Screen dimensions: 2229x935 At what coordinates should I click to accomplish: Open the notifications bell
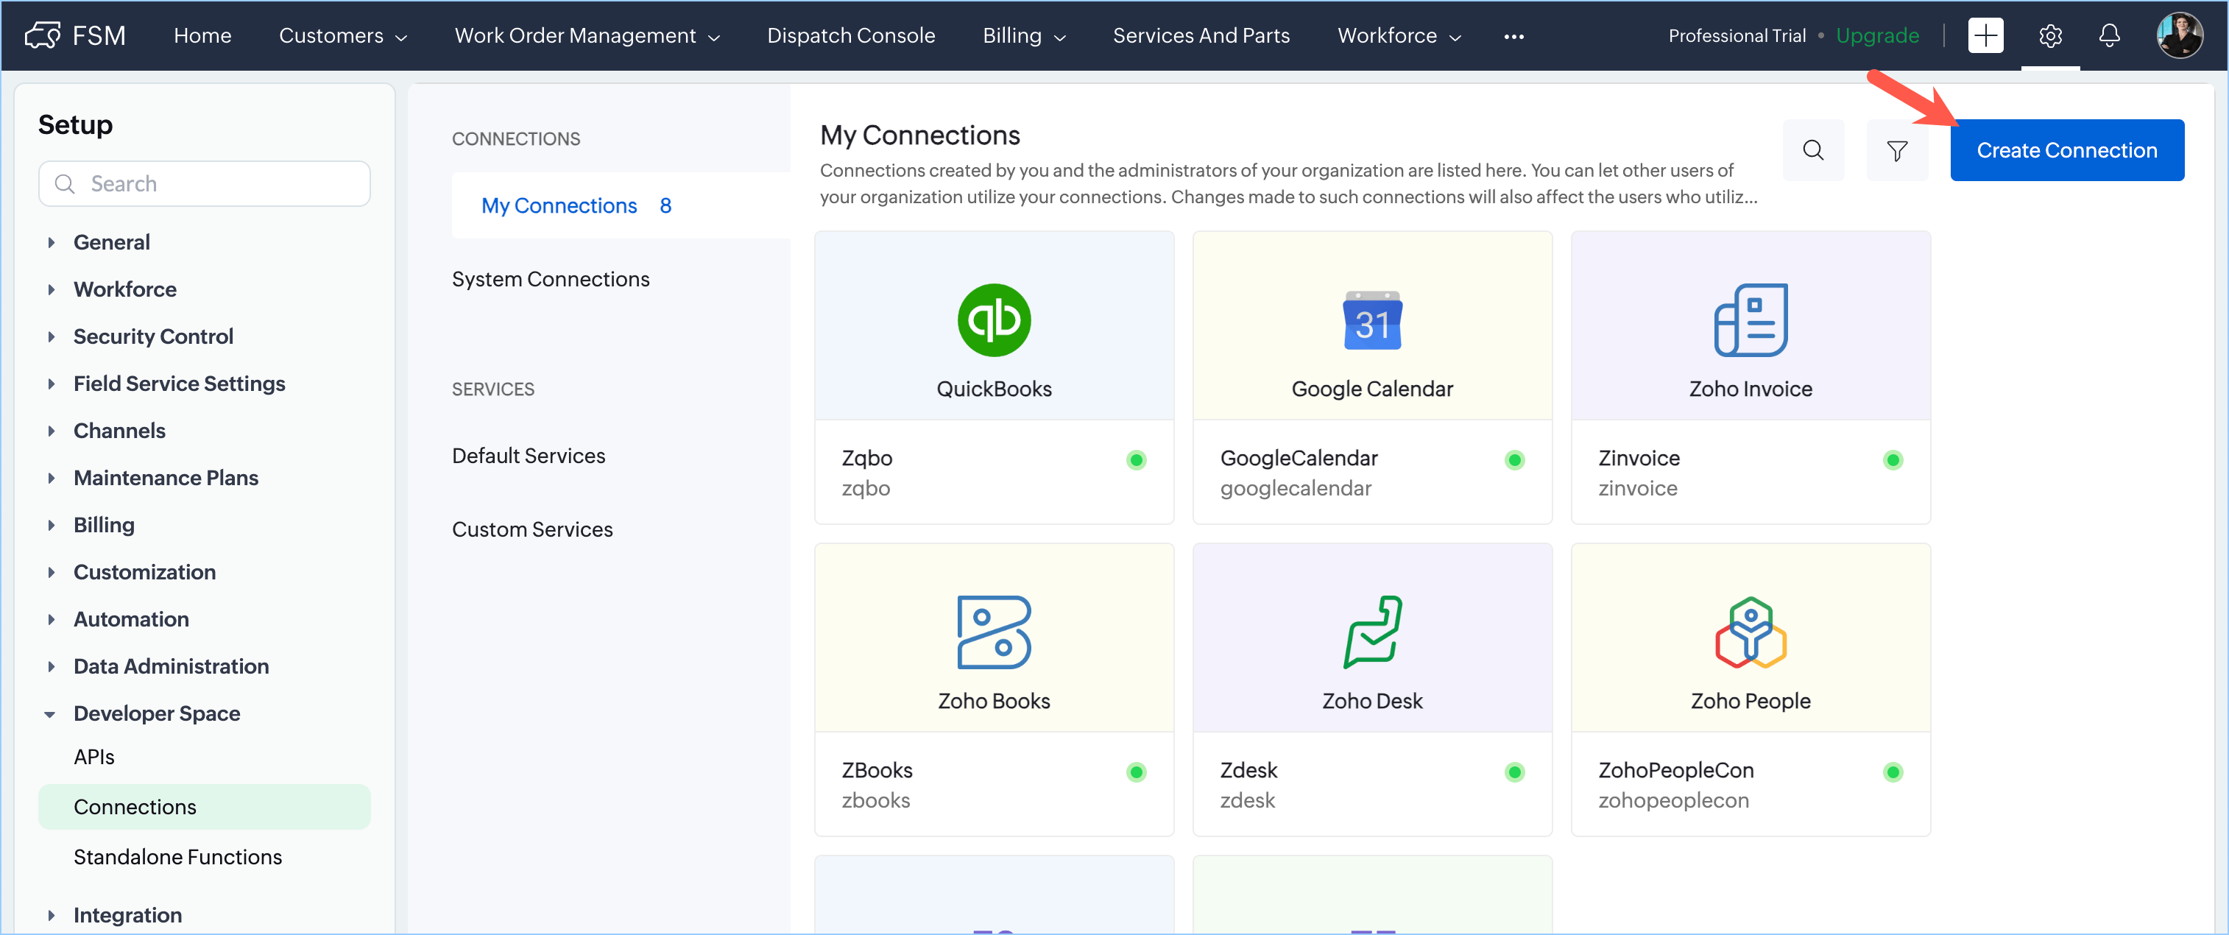(2109, 35)
